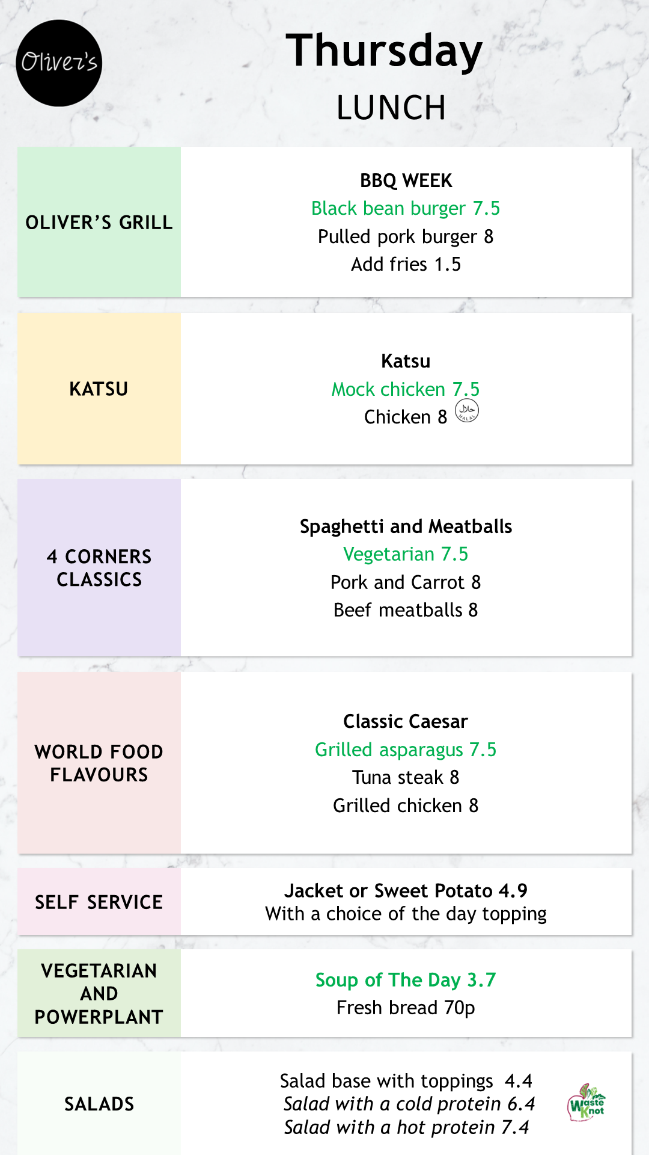Viewport: 649px width, 1155px height.
Task: Click the Tuna steak 8 item
Action: coord(406,777)
